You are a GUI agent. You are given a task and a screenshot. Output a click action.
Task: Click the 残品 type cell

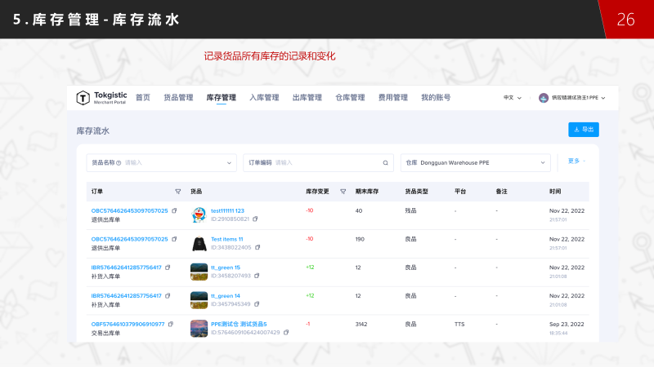tap(410, 211)
